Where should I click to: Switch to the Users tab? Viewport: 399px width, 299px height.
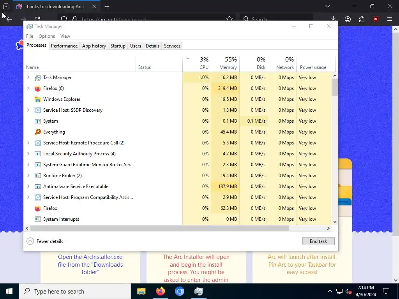click(135, 46)
